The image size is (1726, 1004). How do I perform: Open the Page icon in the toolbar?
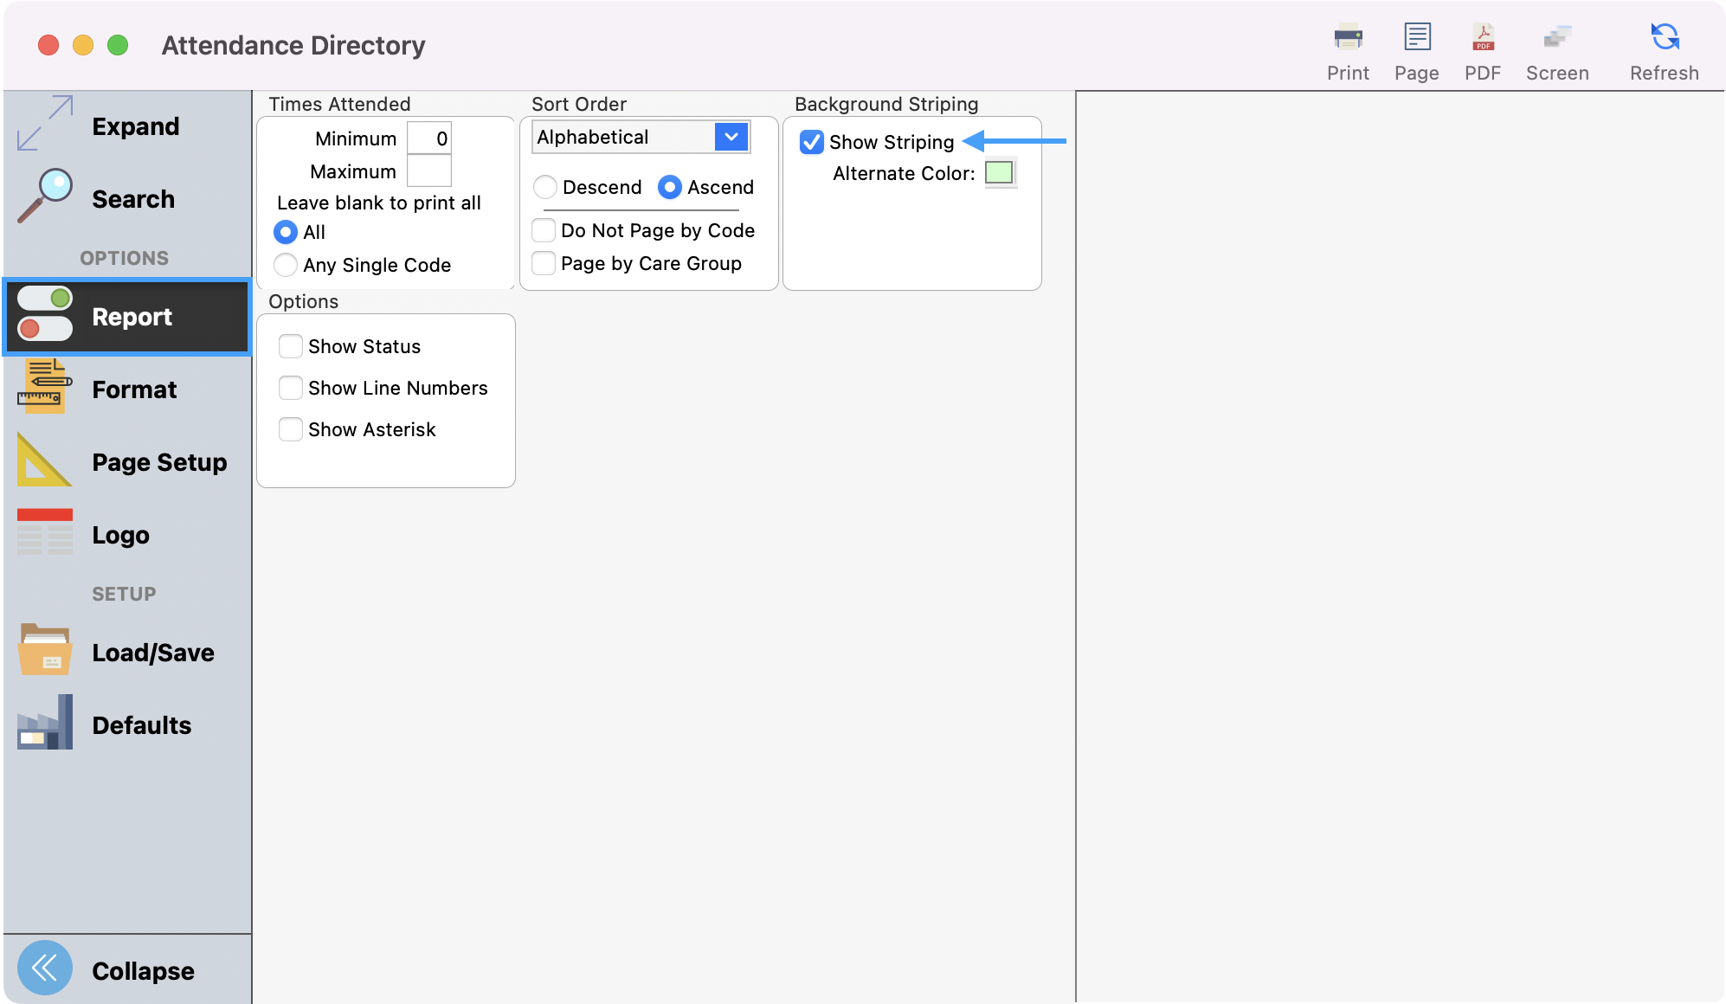click(x=1416, y=38)
